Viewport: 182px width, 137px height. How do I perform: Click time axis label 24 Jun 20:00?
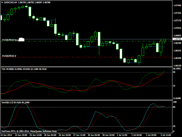[x=21, y=135]
